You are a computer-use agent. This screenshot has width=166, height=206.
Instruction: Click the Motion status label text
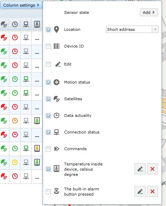77,82
